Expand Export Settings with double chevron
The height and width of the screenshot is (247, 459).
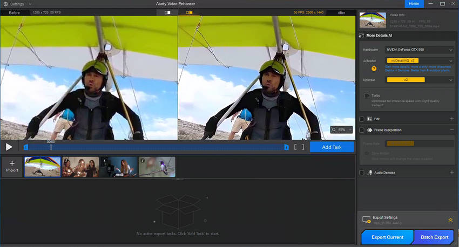tap(450, 220)
